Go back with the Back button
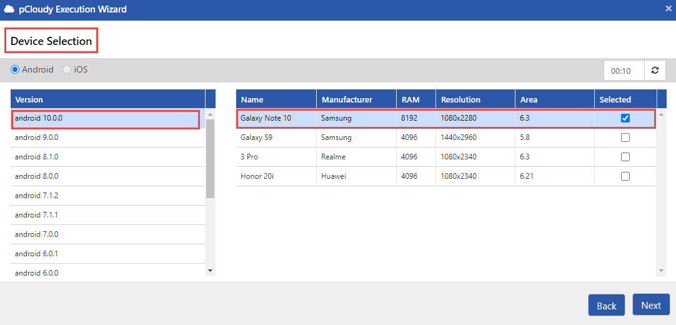Image resolution: width=676 pixels, height=325 pixels. [606, 306]
